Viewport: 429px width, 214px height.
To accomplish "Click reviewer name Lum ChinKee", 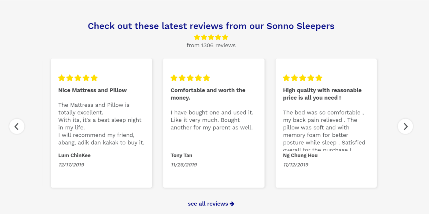I will (75, 155).
